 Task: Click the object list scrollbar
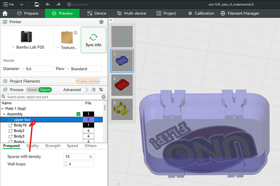click(x=105, y=108)
